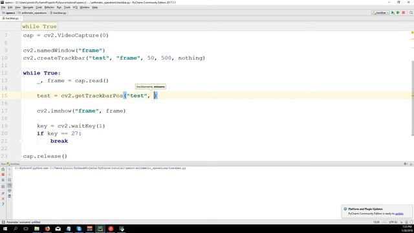
Task: Click the restore layout icon in Run panel
Action: tap(3, 186)
